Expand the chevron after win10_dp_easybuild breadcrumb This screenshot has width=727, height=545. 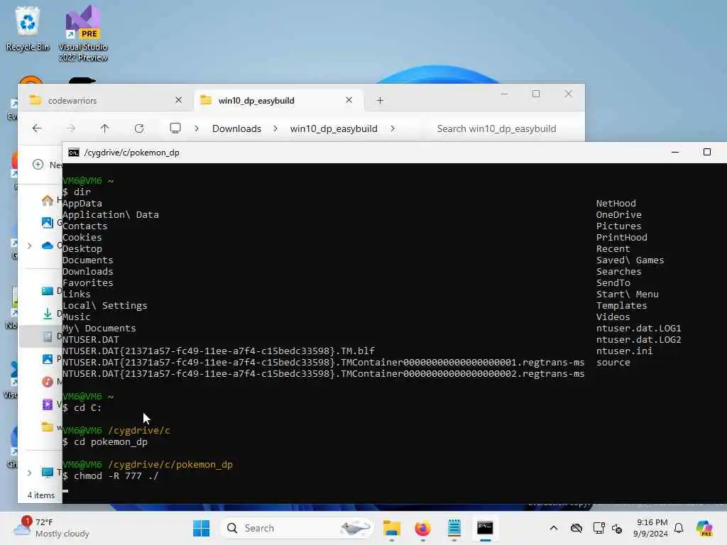[x=393, y=128]
